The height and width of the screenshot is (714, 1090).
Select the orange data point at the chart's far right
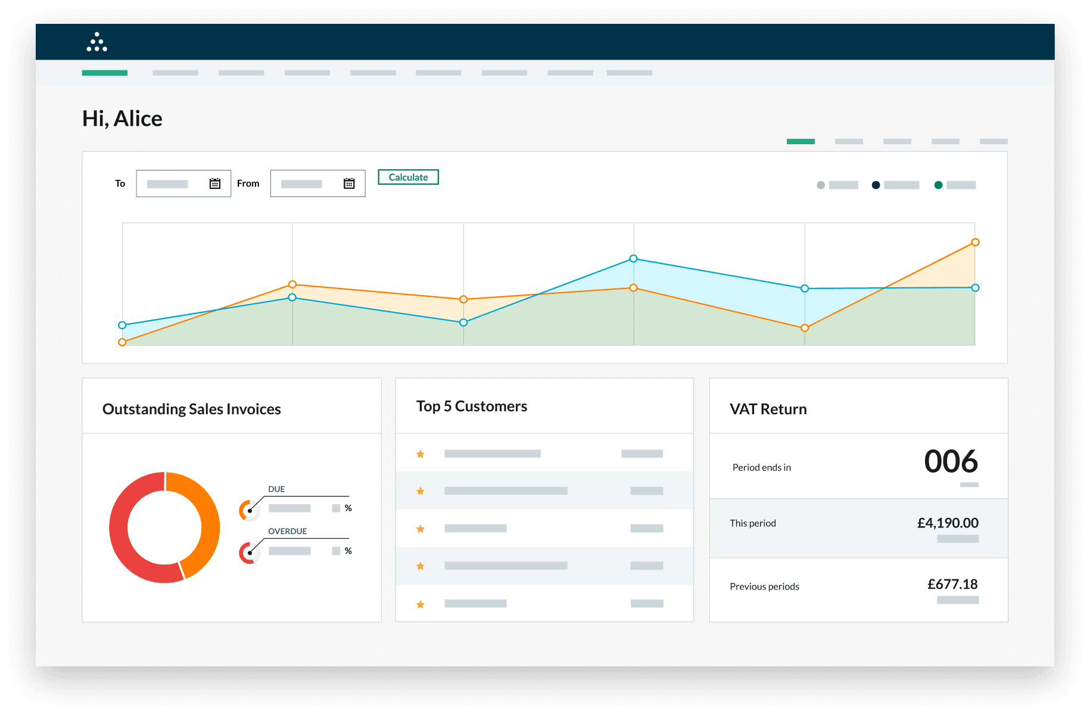(975, 242)
